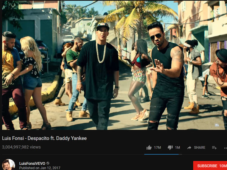Click the small watermark in video corner
227x170 pixels.
tap(217, 125)
